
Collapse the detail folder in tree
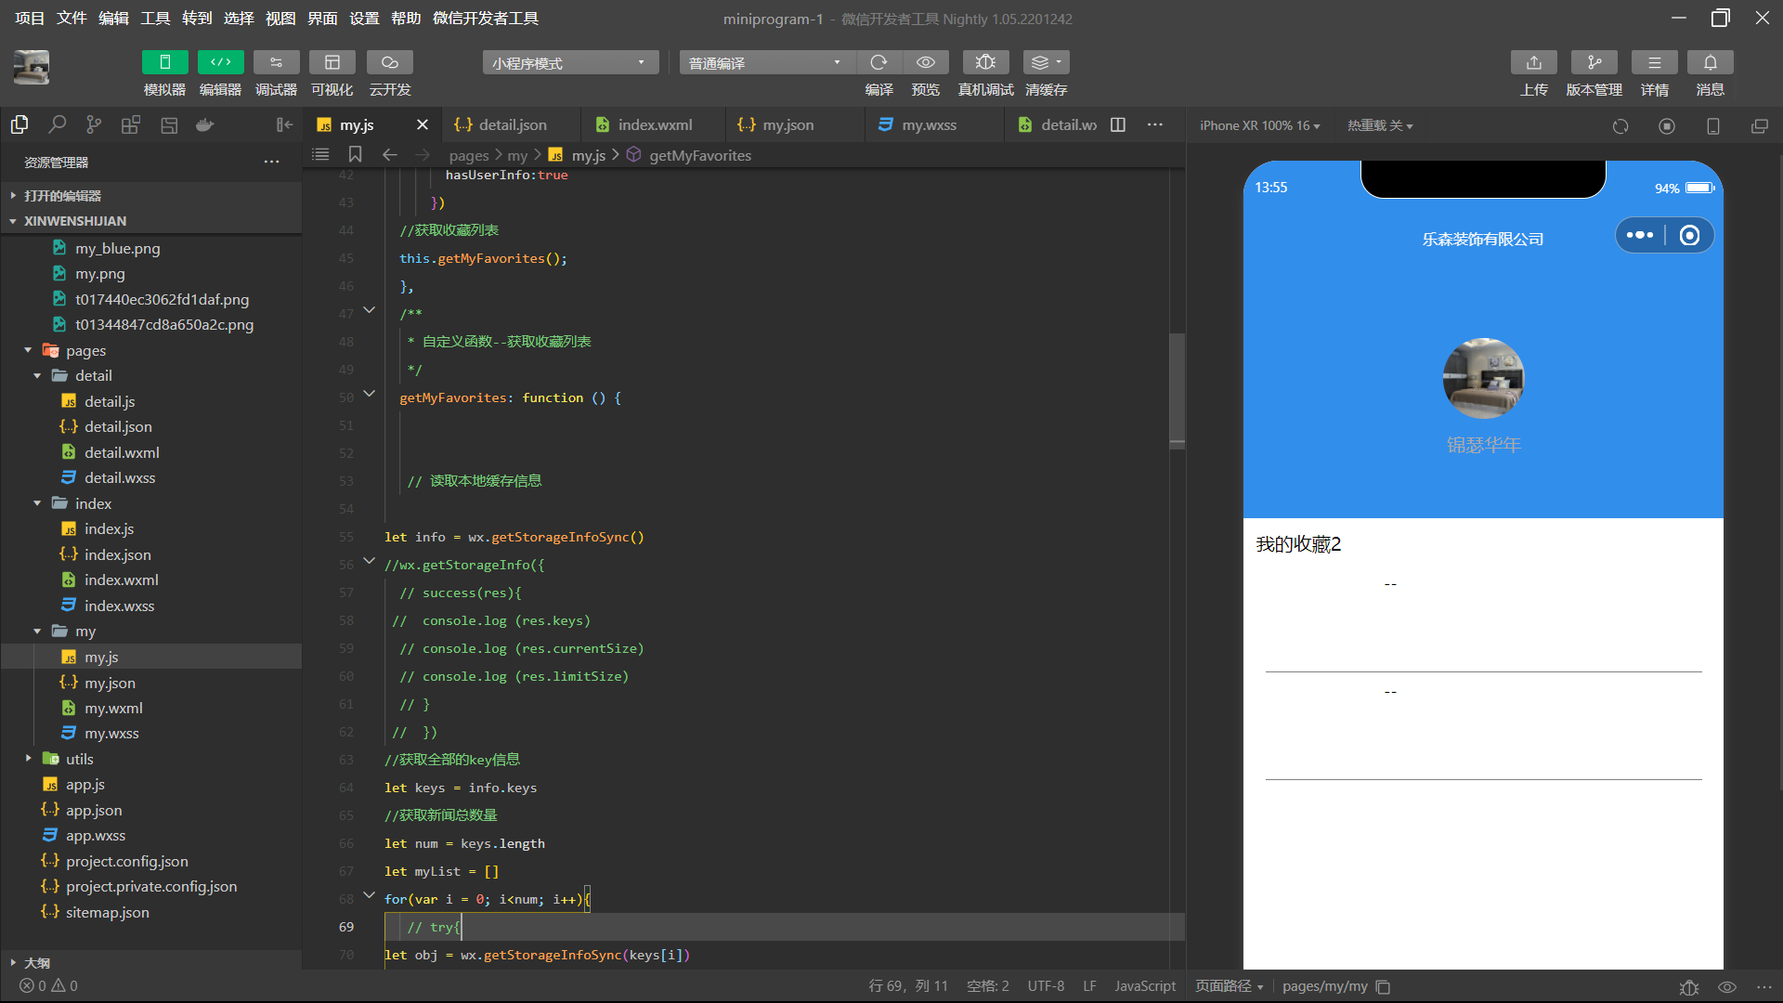coord(37,376)
